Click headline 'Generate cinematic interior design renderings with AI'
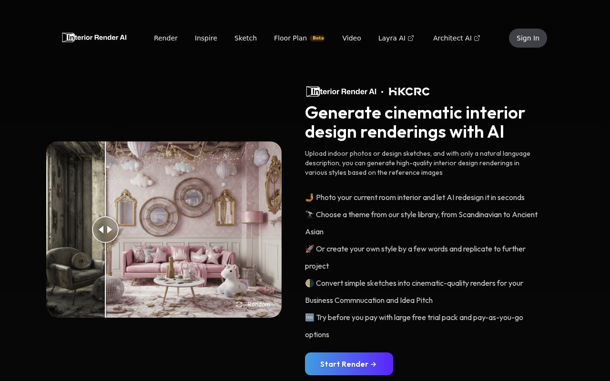The height and width of the screenshot is (381, 610). 415,122
